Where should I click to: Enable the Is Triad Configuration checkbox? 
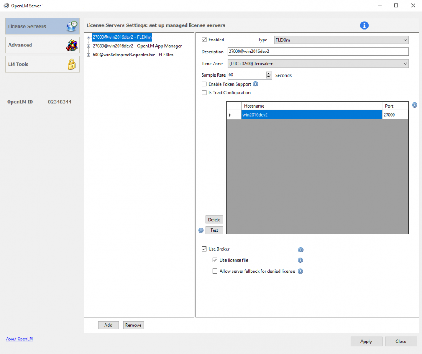click(204, 92)
